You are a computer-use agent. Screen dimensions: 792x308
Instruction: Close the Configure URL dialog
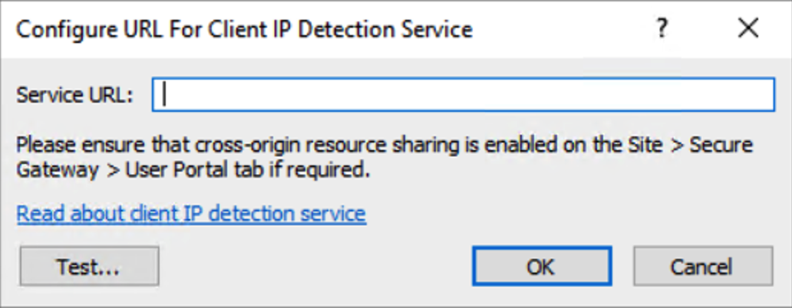point(747,29)
